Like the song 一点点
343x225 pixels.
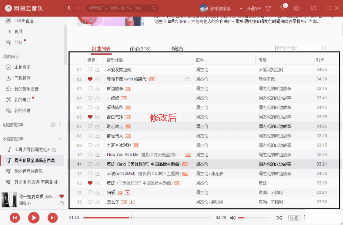(x=90, y=98)
